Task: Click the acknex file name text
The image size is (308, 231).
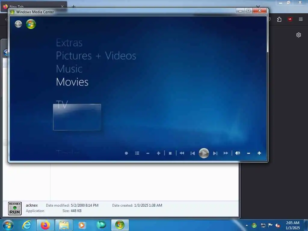Action: tap(32, 205)
